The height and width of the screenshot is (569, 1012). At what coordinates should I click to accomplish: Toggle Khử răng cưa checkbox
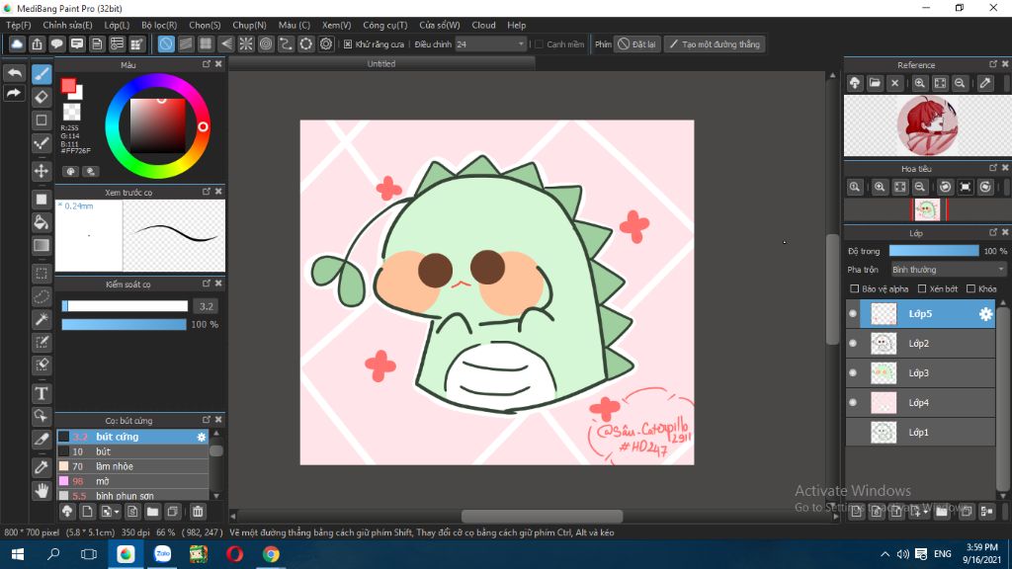(x=348, y=44)
